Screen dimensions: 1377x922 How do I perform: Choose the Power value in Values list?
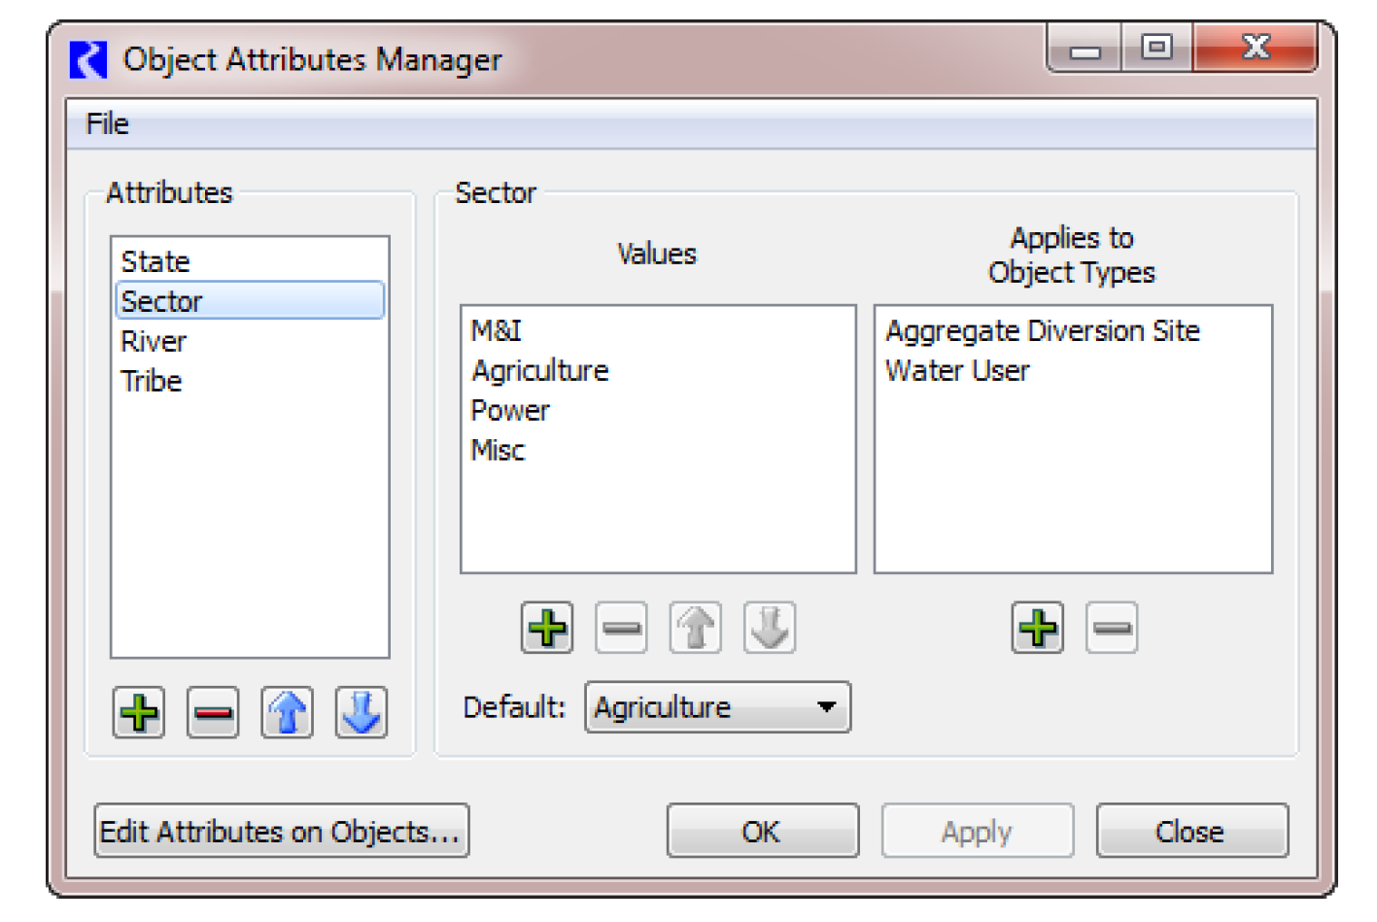(x=510, y=411)
